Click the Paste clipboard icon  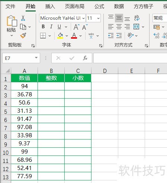(12, 21)
